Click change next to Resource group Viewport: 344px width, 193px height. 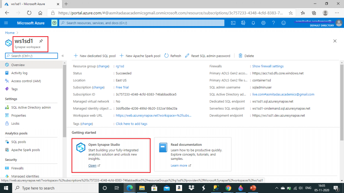(103, 66)
